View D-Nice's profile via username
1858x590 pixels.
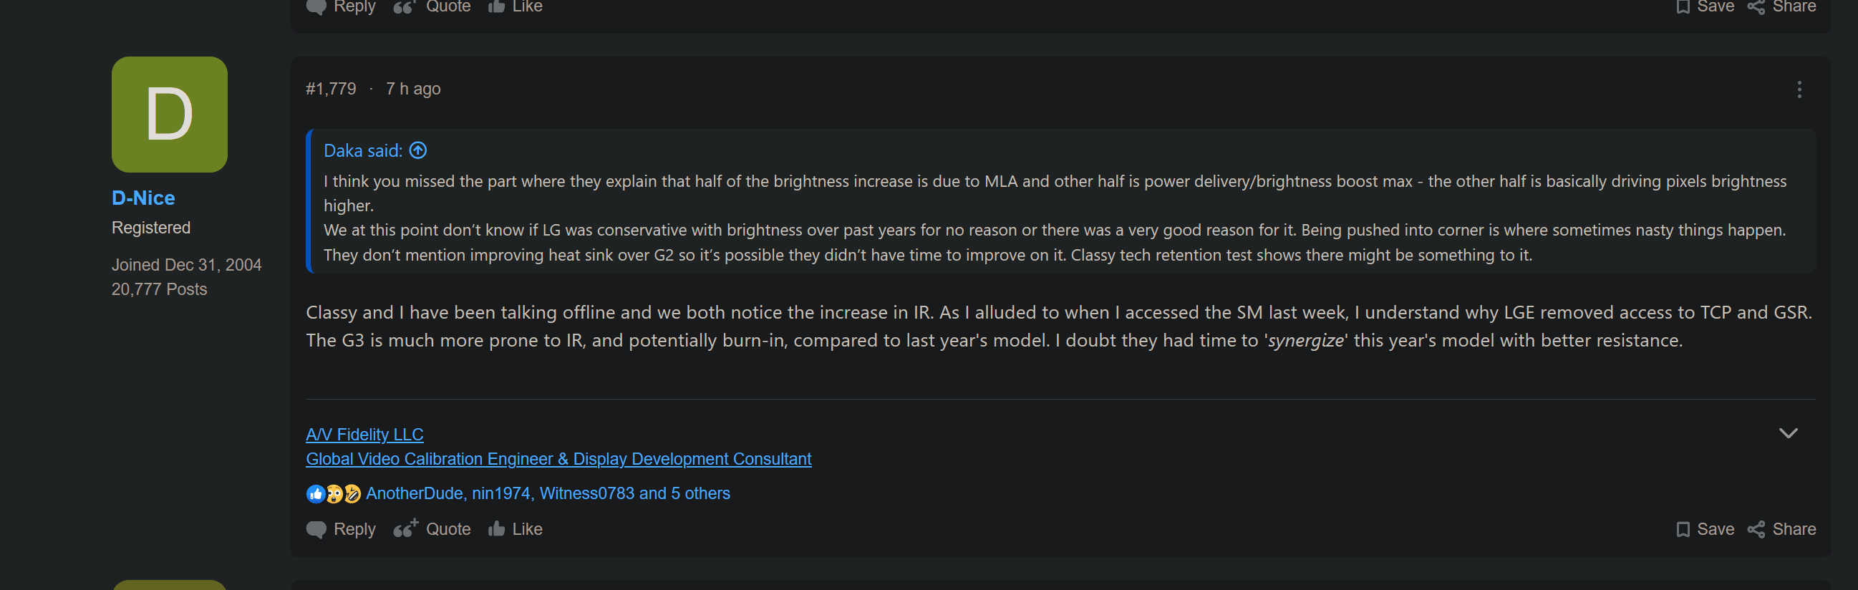142,198
